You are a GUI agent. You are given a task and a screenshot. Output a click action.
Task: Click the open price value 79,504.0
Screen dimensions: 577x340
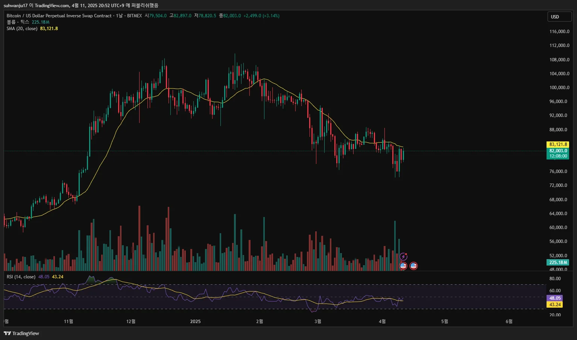pos(158,16)
